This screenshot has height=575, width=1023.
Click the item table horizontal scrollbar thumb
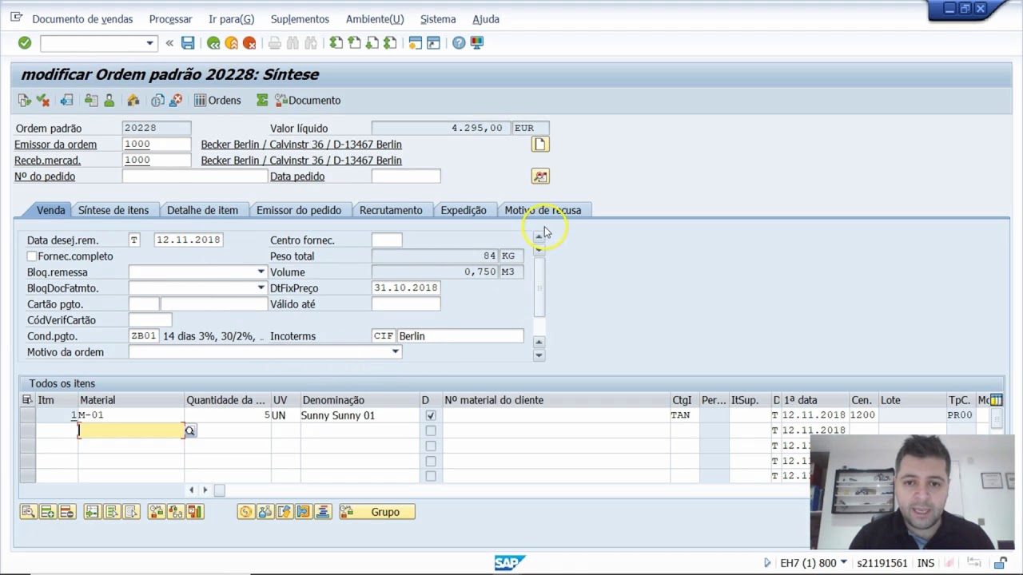[x=219, y=490]
